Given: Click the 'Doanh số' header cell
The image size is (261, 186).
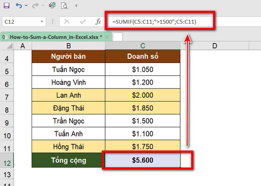Looking at the screenshot, I should tap(143, 56).
